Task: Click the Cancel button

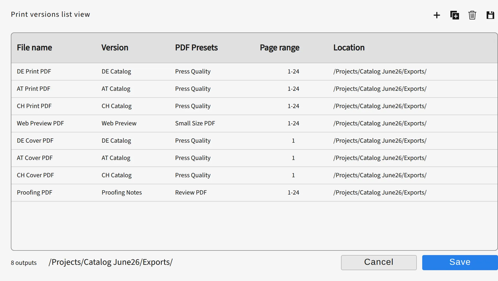Action: coord(379,262)
